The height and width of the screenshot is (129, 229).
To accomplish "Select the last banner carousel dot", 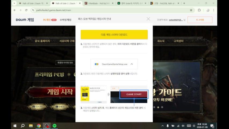I will point(162,107).
